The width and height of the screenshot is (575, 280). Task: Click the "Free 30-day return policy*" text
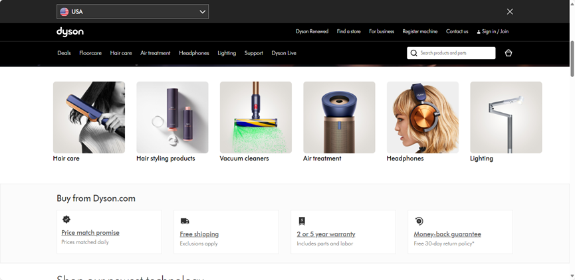click(x=444, y=244)
